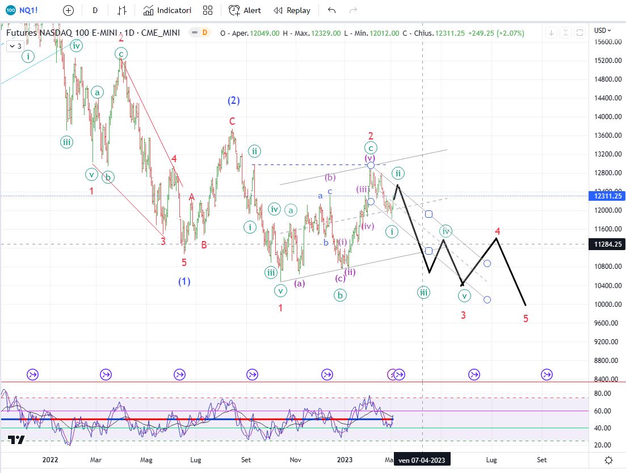Click the add symbol plus icon
This screenshot has width=626, height=473.
[x=69, y=10]
